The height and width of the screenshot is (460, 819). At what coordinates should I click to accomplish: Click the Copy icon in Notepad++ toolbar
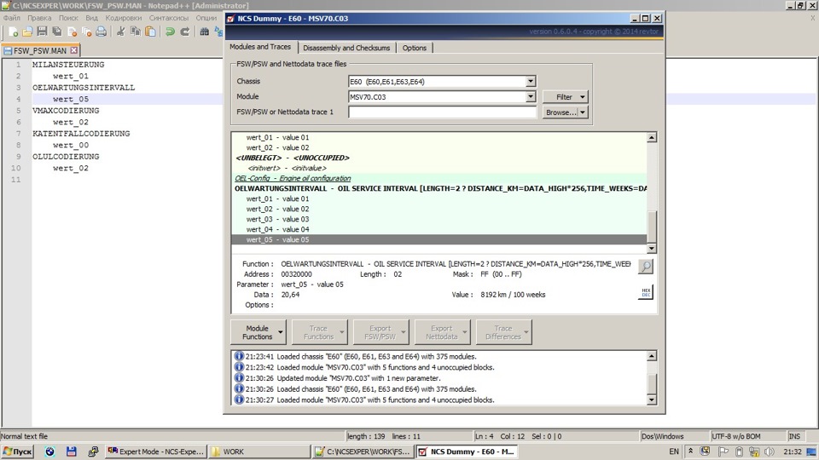(x=136, y=32)
